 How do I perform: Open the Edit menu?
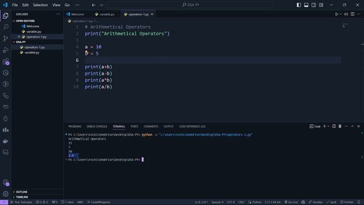pos(25,5)
